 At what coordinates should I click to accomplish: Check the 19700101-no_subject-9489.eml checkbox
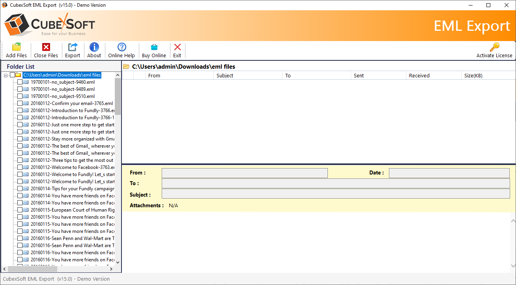(x=20, y=89)
